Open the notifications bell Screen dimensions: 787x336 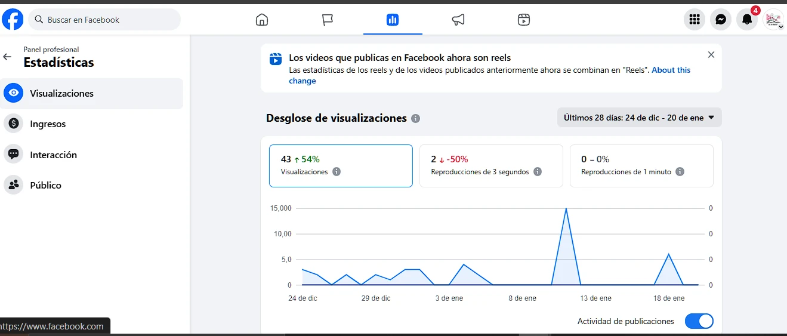pyautogui.click(x=746, y=20)
